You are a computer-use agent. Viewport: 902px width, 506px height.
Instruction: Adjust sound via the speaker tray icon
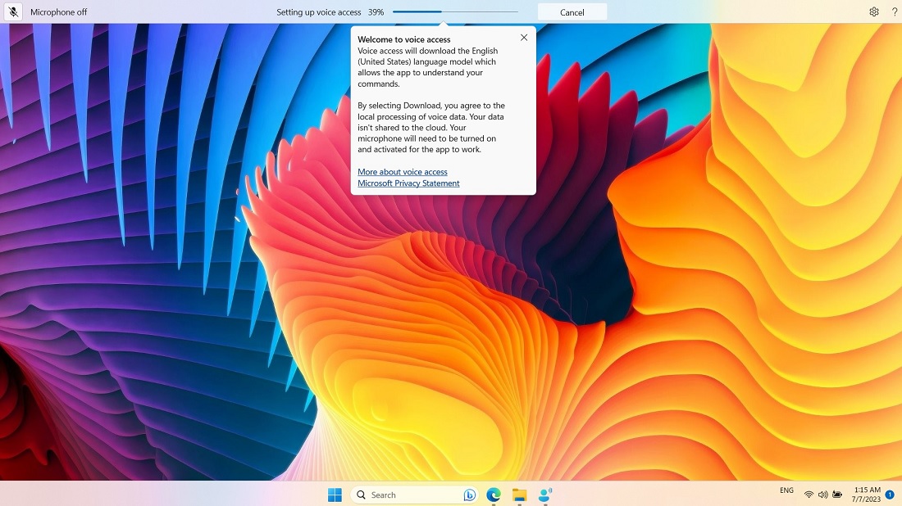point(822,495)
